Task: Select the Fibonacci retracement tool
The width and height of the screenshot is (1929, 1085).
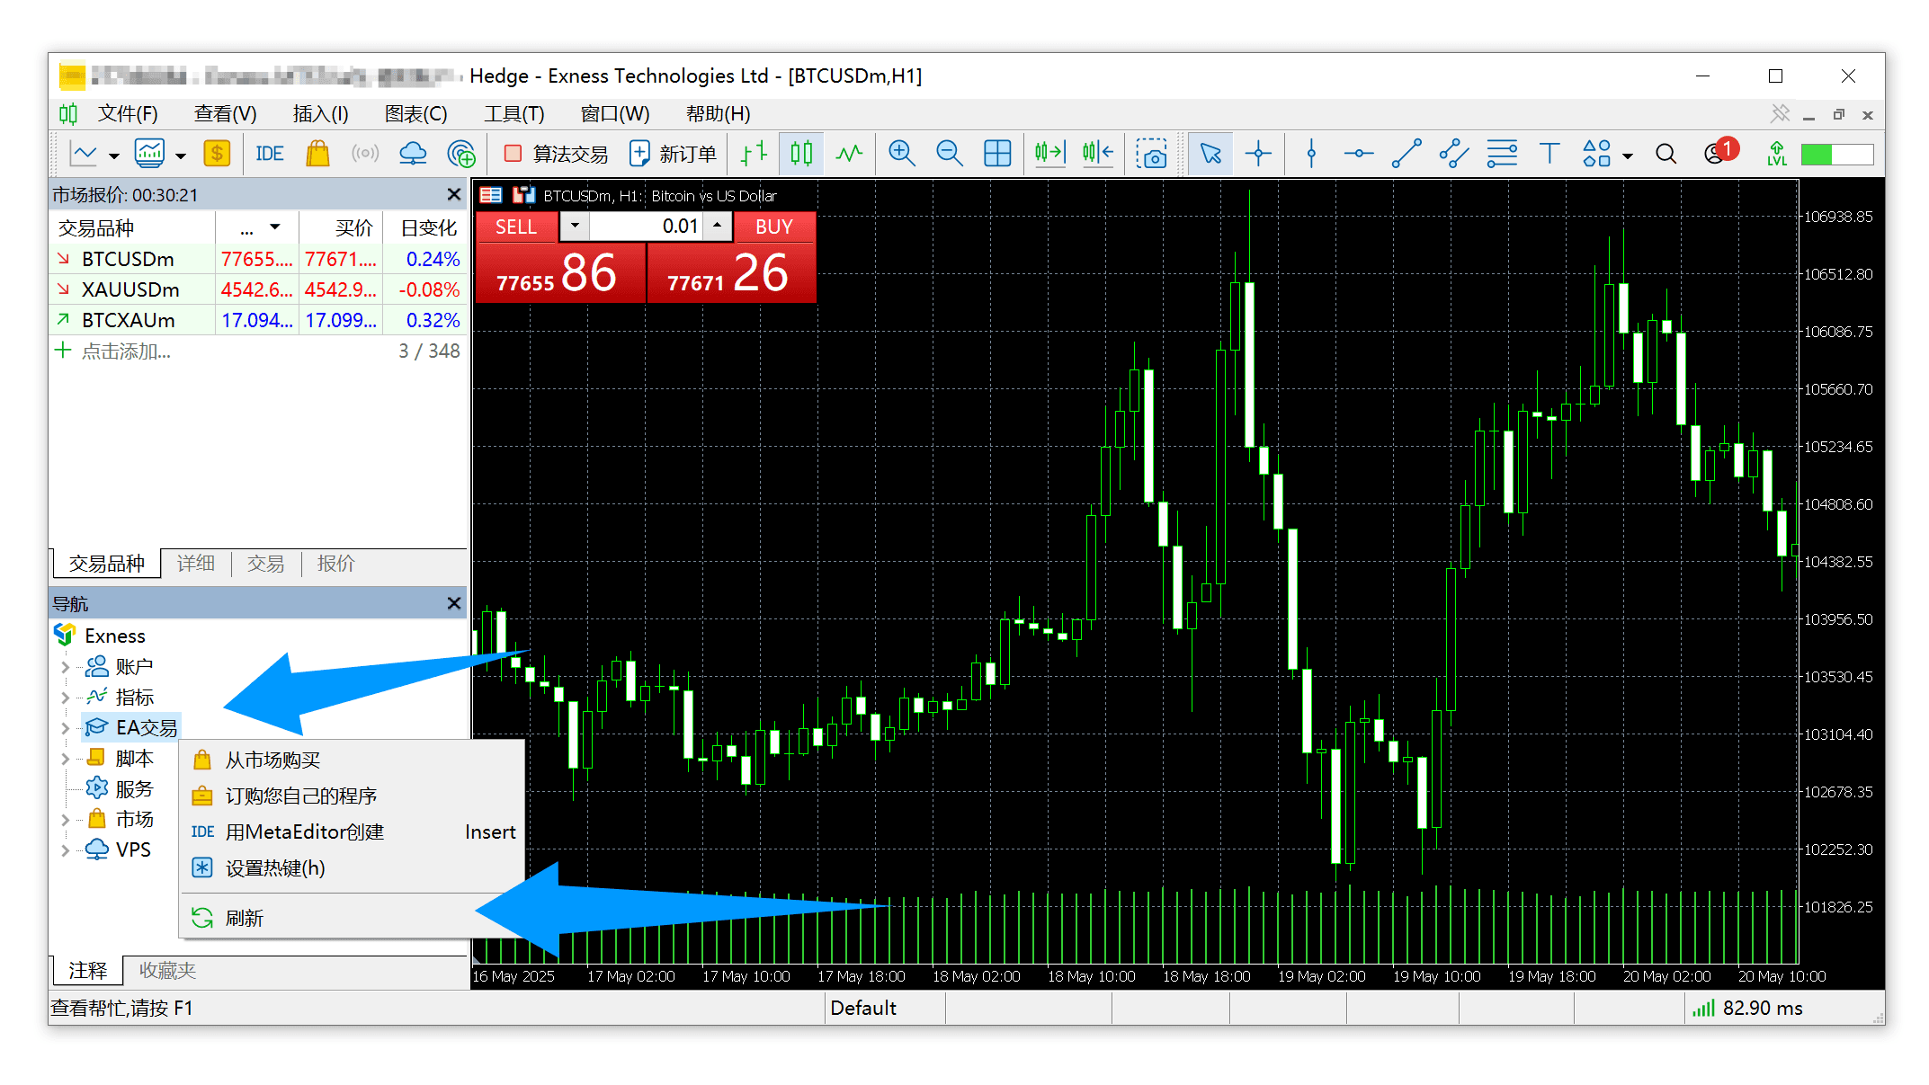Action: click(x=1502, y=154)
